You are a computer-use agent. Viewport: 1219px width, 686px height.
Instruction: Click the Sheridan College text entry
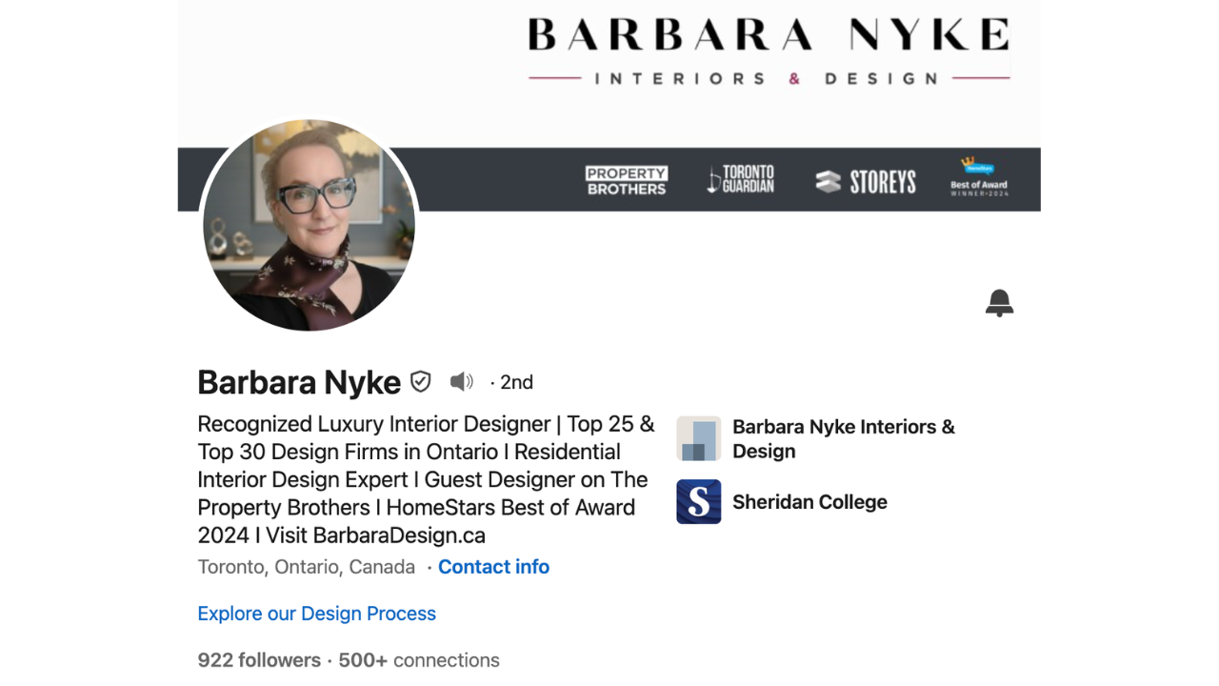click(x=809, y=502)
